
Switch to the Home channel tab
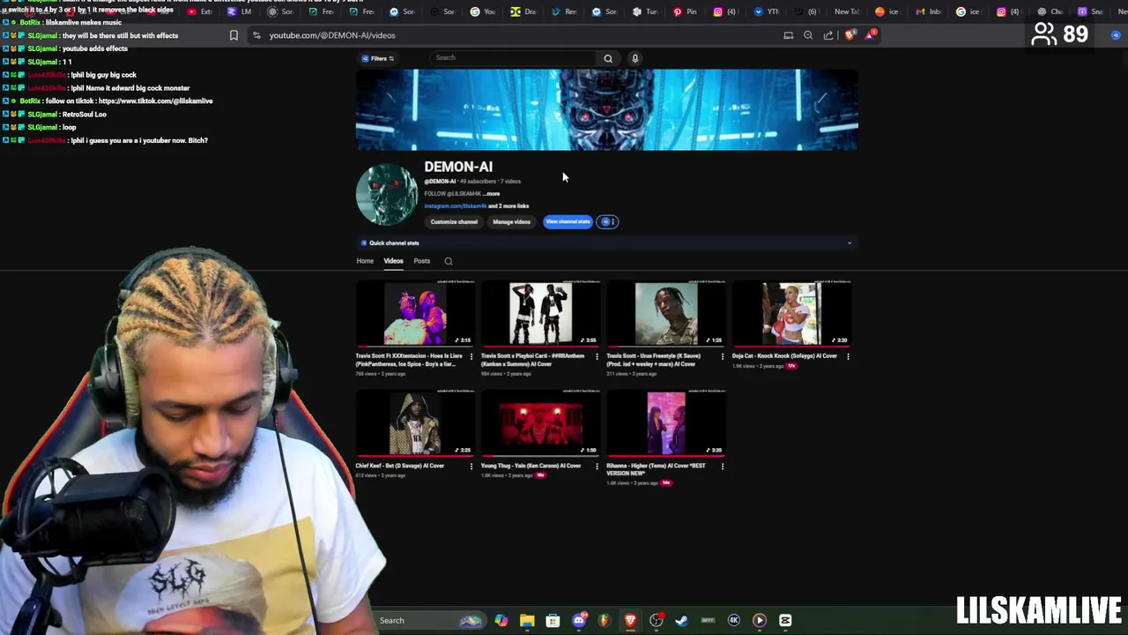click(365, 261)
